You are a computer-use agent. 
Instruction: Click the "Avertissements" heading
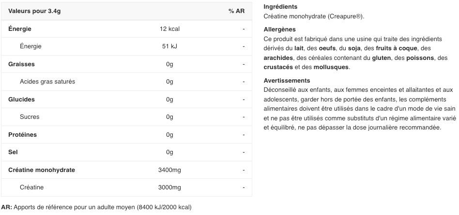(287, 81)
